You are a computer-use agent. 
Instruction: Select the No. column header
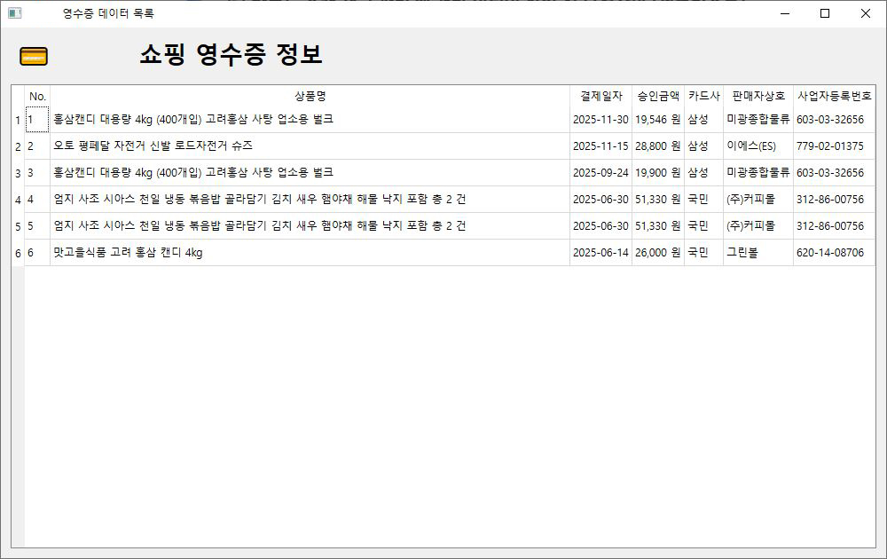(37, 96)
